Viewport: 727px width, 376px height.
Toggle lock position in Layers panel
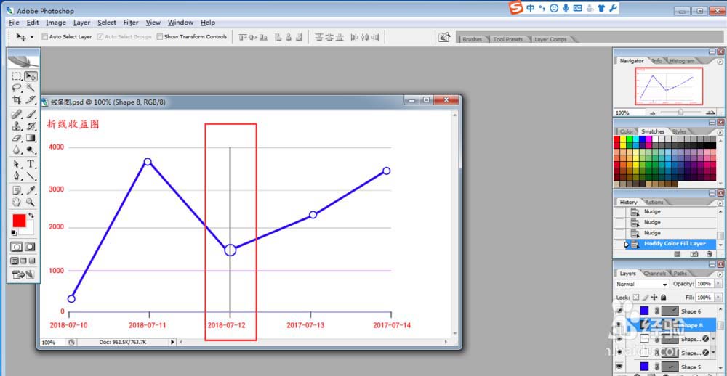(654, 298)
